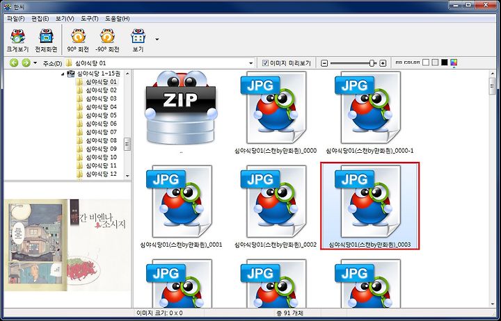This screenshot has height=321, width=501.
Task: Open the 파일(F) menu
Action: pos(15,19)
